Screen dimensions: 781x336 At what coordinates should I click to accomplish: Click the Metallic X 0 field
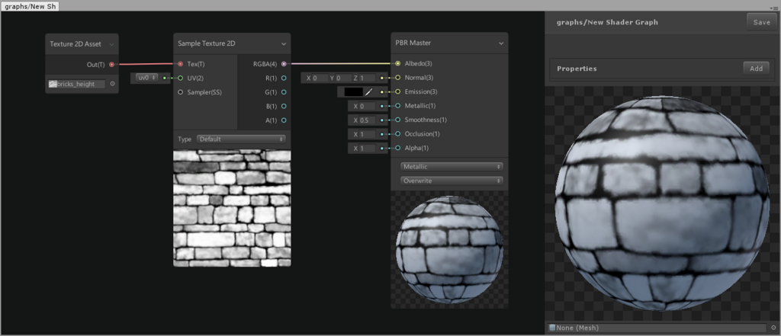368,106
